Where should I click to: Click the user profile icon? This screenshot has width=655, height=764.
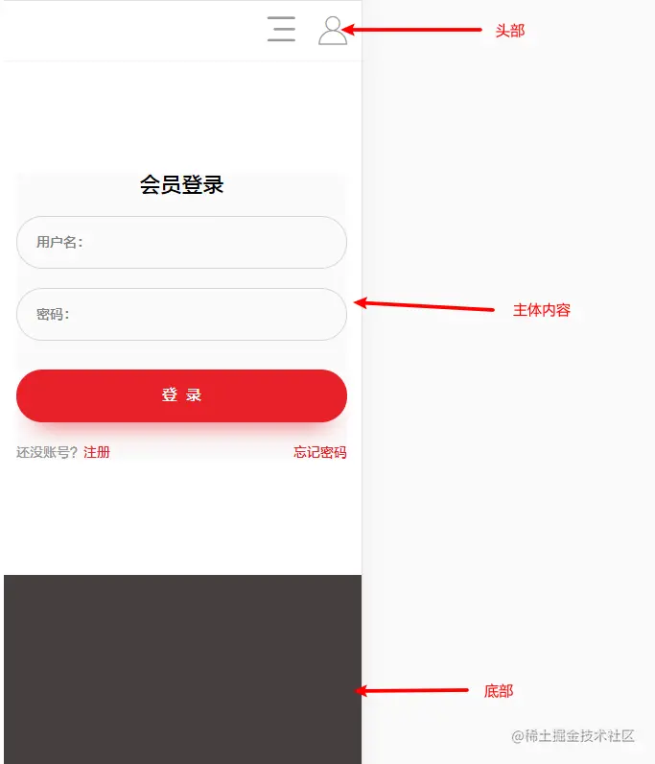coord(333,31)
